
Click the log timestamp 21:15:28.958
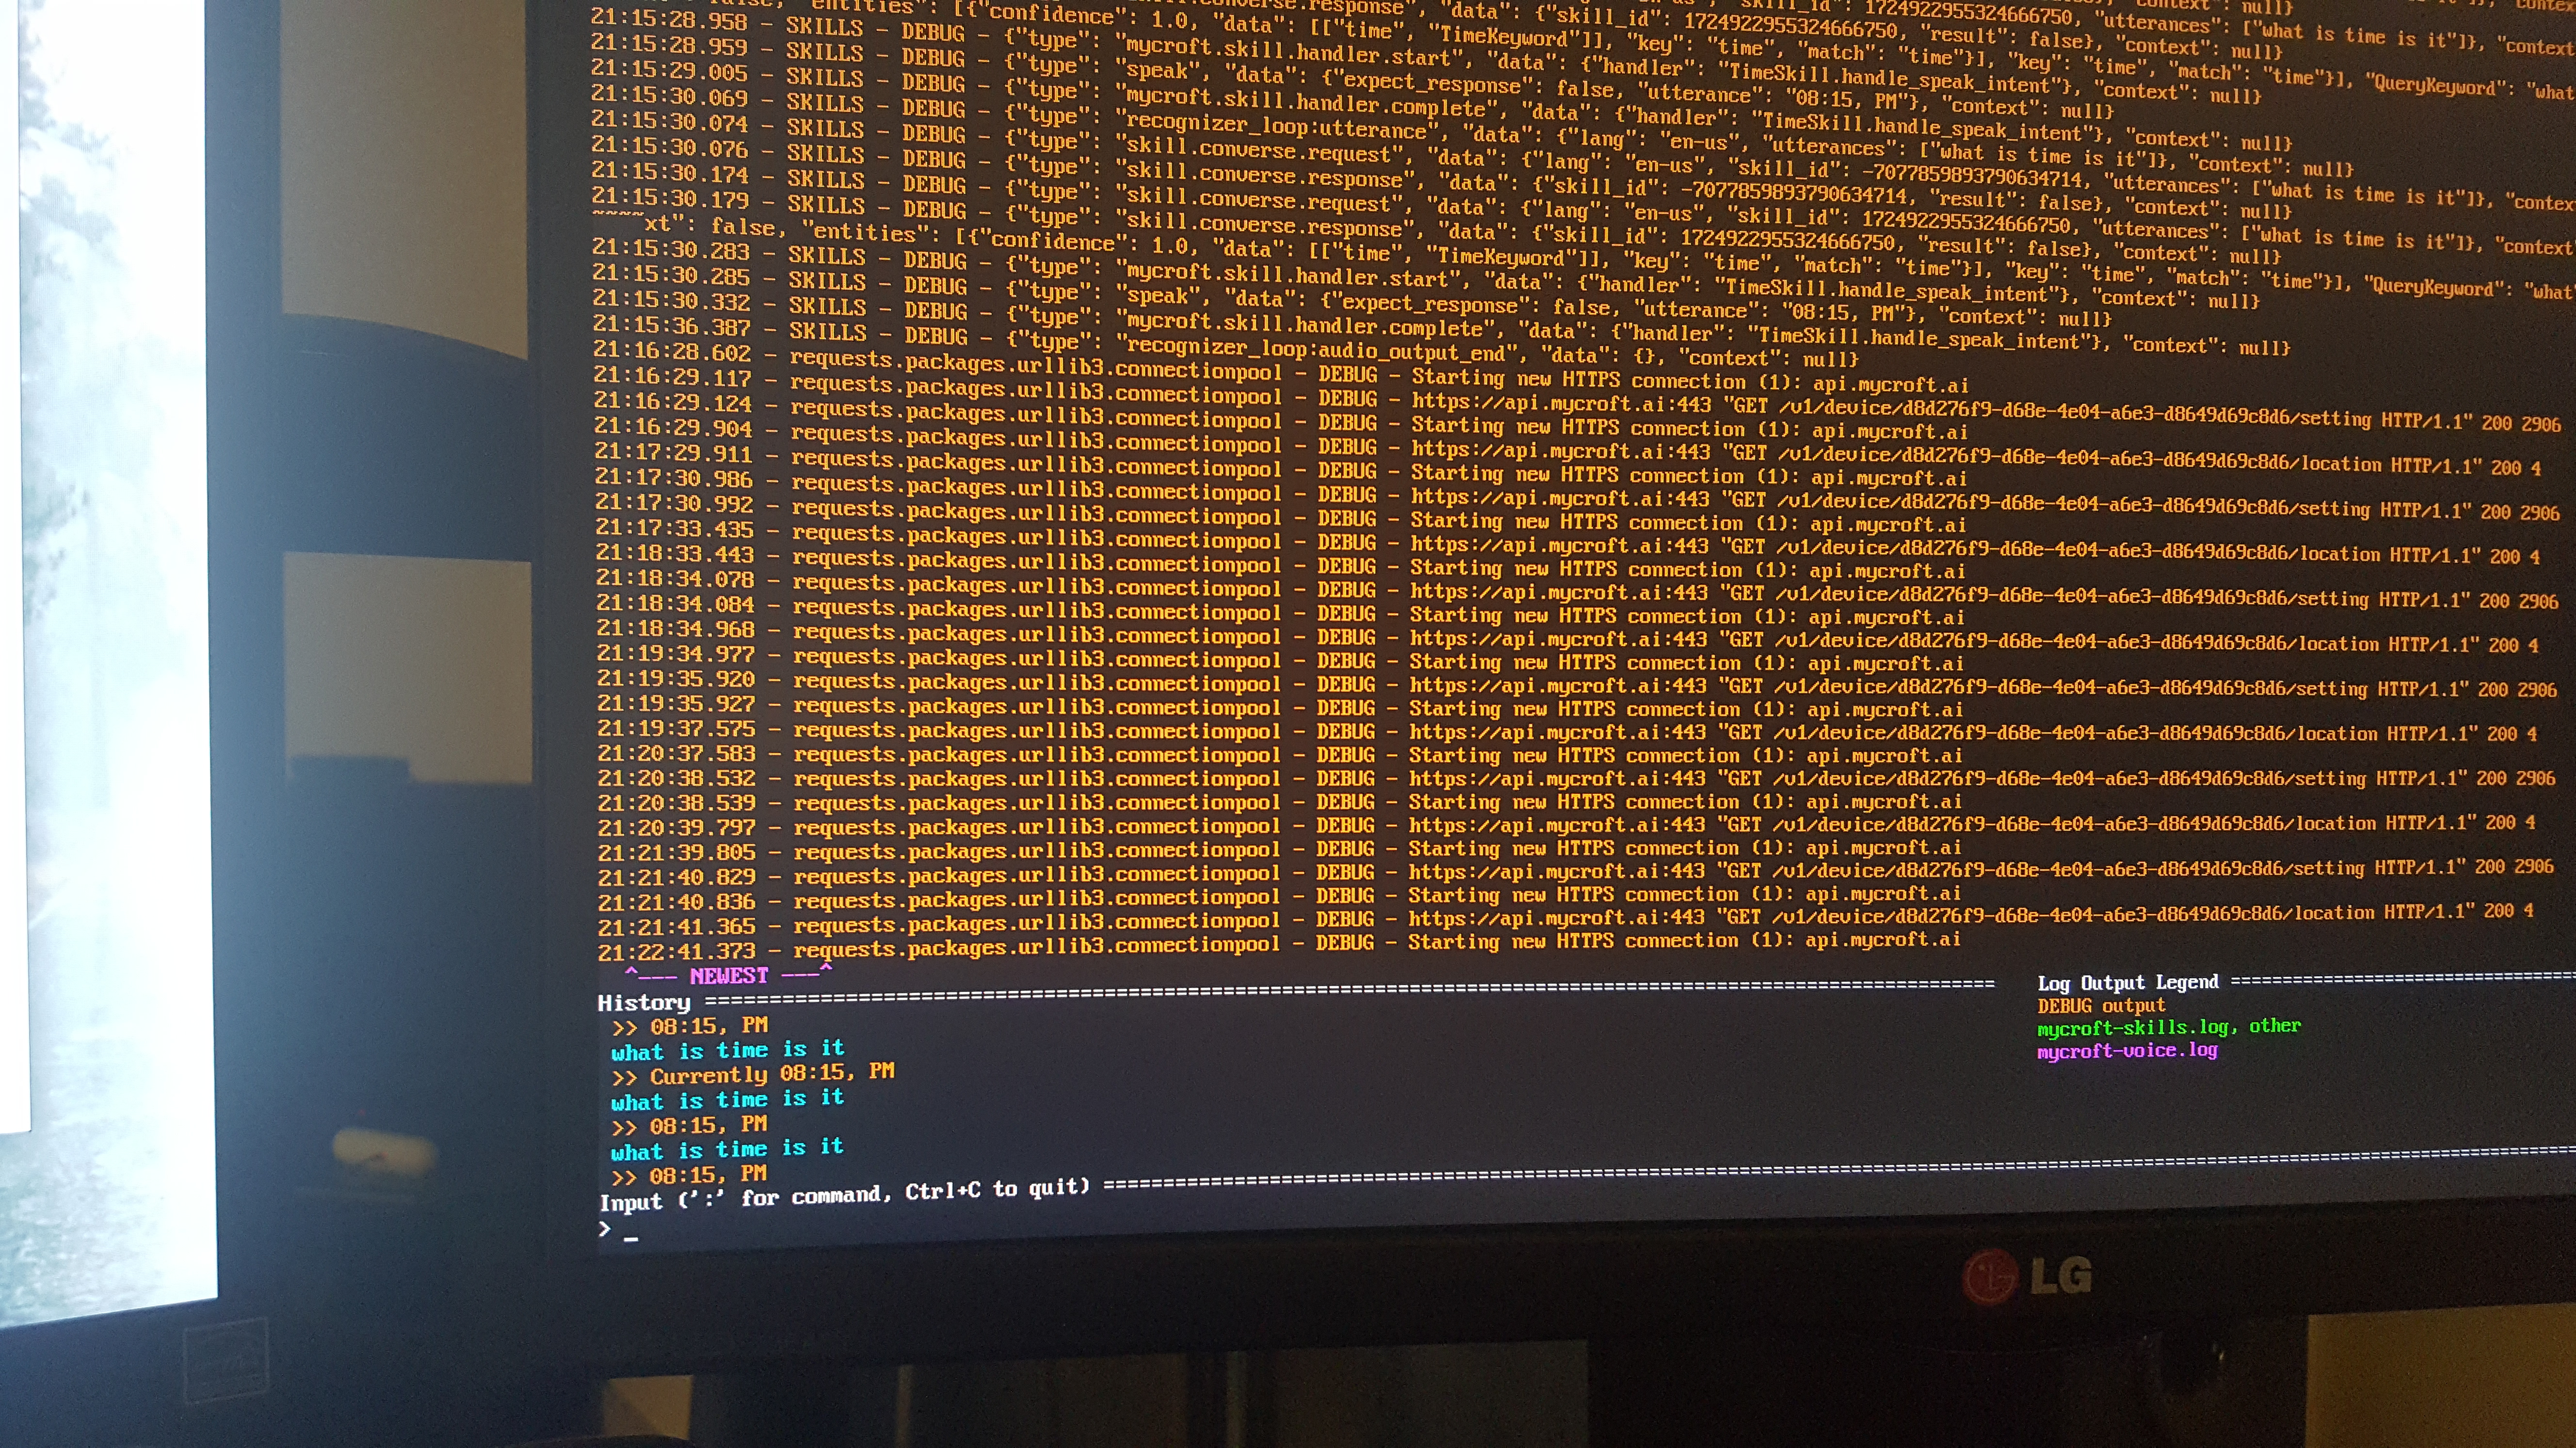tap(669, 20)
